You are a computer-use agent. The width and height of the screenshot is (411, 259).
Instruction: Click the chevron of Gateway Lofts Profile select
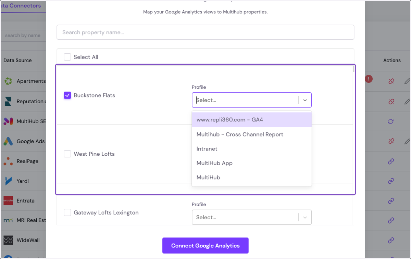[305, 217]
